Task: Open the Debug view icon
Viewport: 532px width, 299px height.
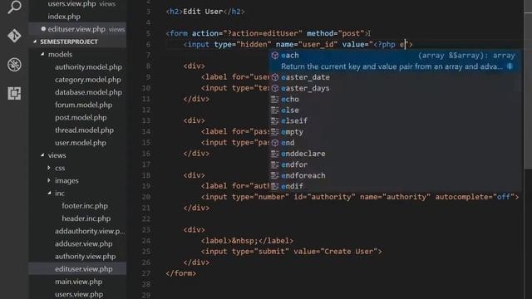Action: 14,65
